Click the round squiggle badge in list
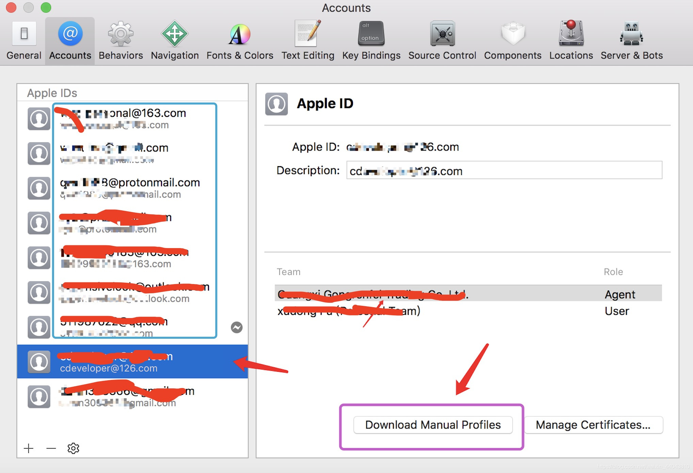 point(237,327)
